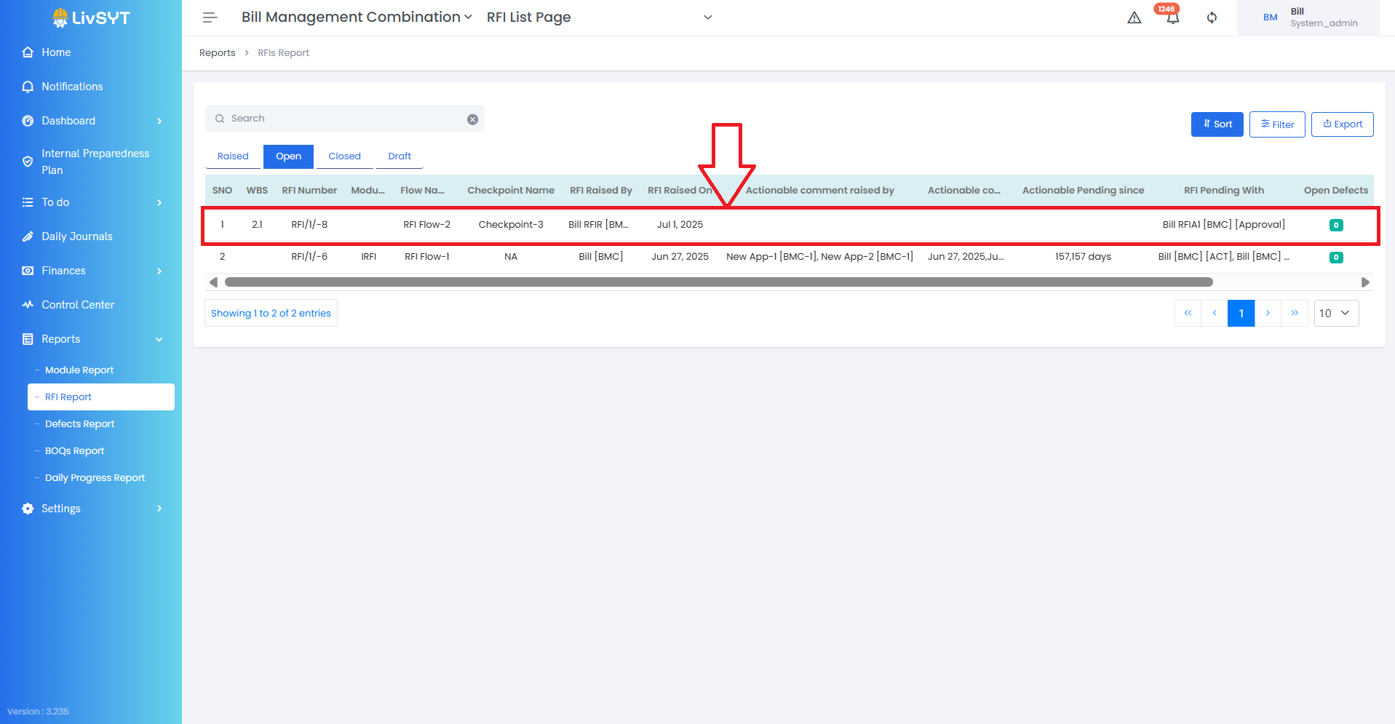Open the warning alerts triangle icon
This screenshot has width=1395, height=724.
coord(1134,17)
